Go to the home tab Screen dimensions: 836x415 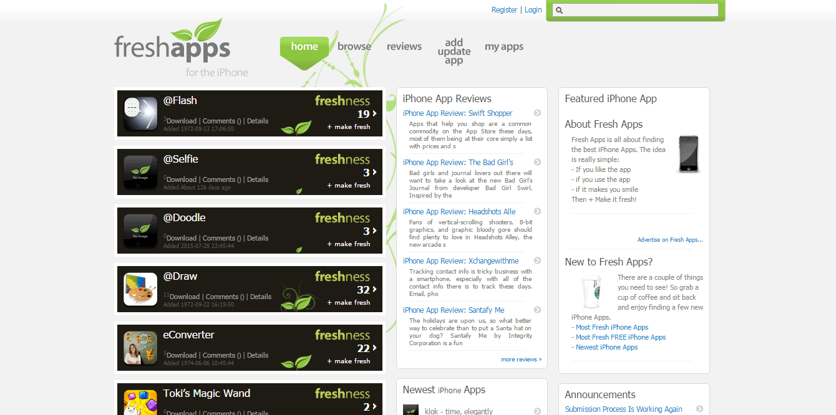pos(304,47)
